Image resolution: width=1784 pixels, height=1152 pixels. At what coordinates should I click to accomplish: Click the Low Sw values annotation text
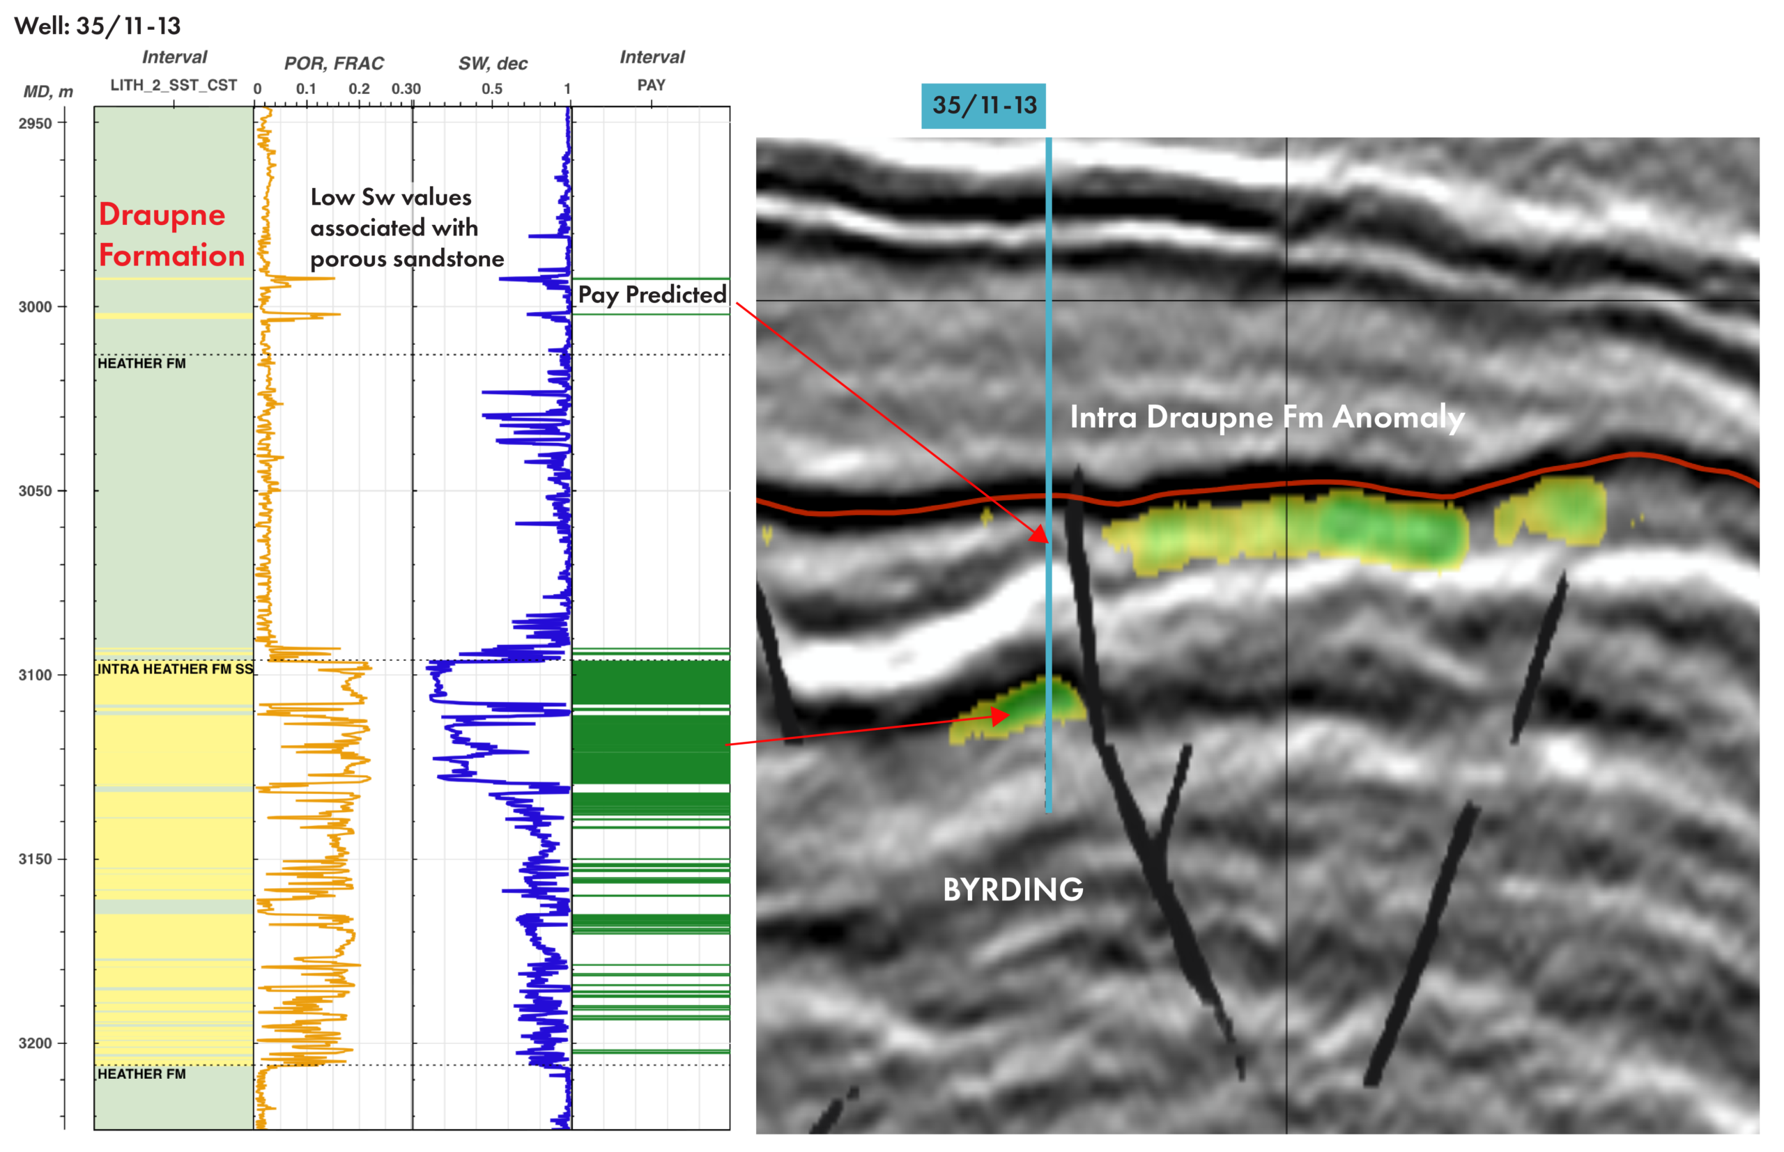tap(406, 228)
